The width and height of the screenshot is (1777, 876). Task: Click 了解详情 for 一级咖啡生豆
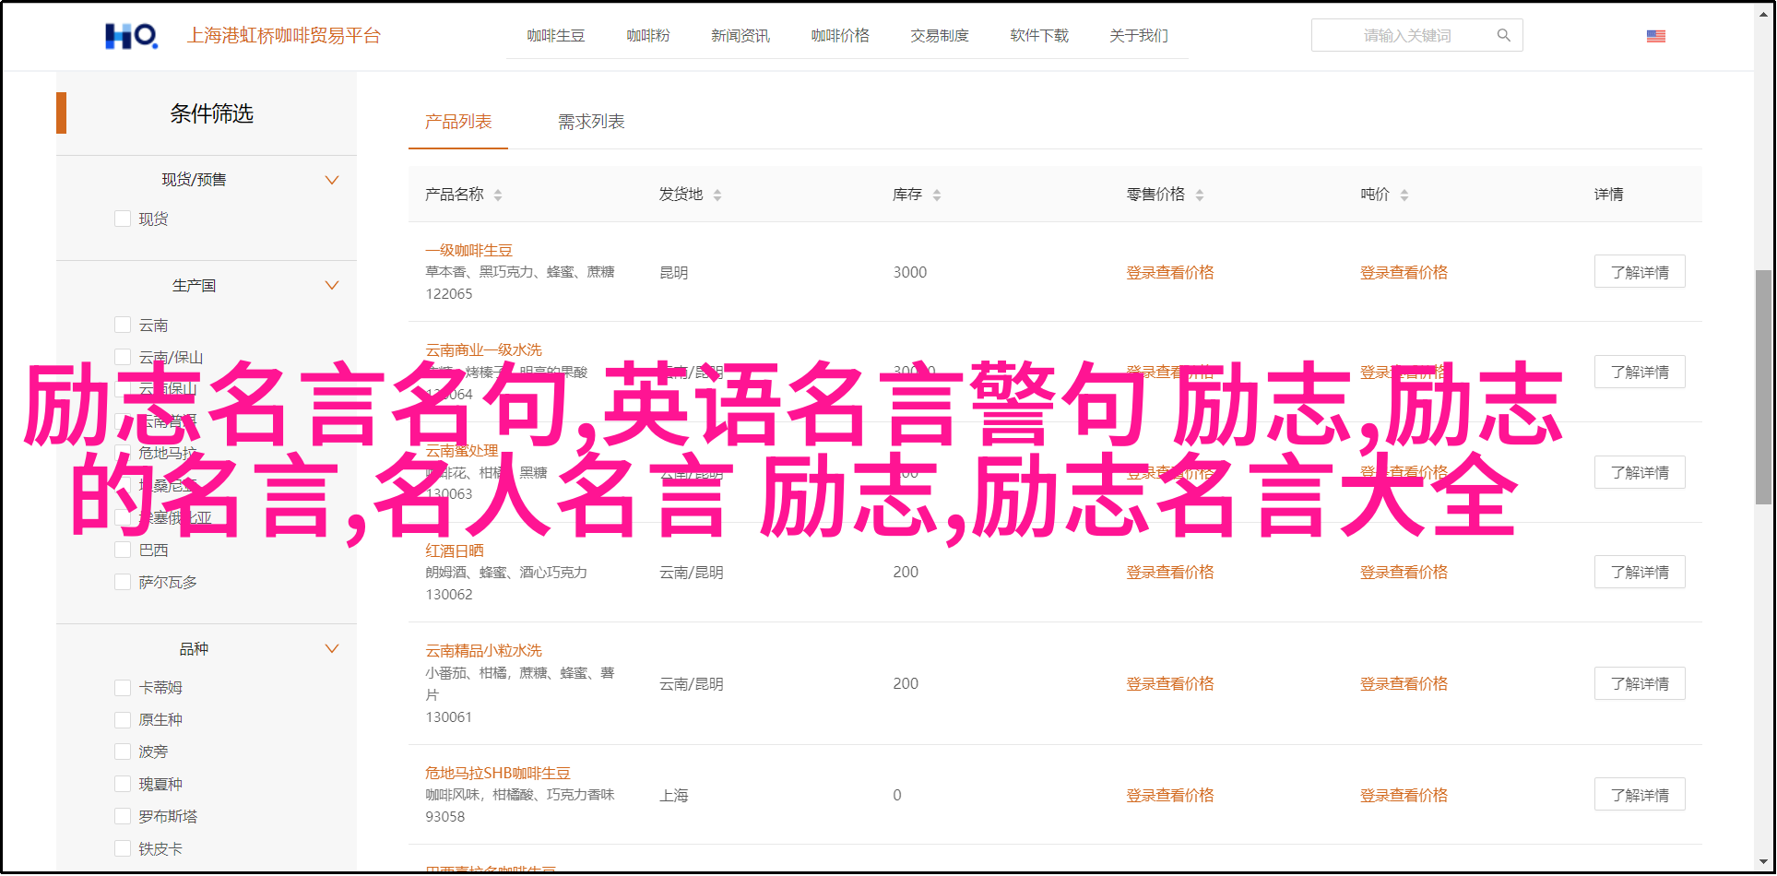tap(1639, 272)
